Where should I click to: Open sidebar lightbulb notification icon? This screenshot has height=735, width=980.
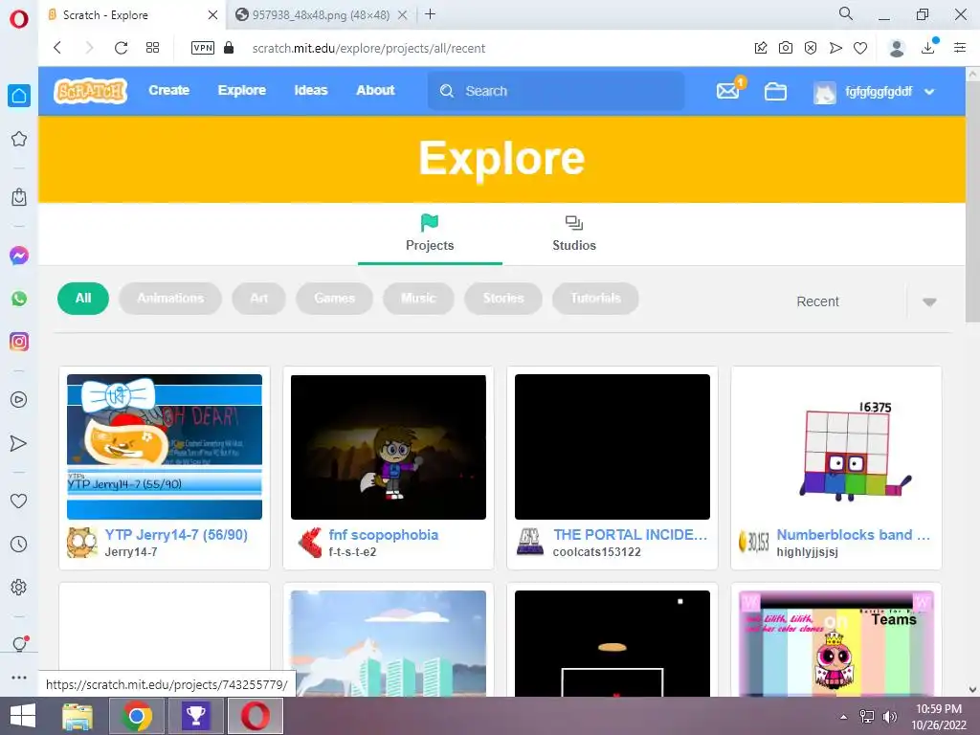pyautogui.click(x=20, y=644)
